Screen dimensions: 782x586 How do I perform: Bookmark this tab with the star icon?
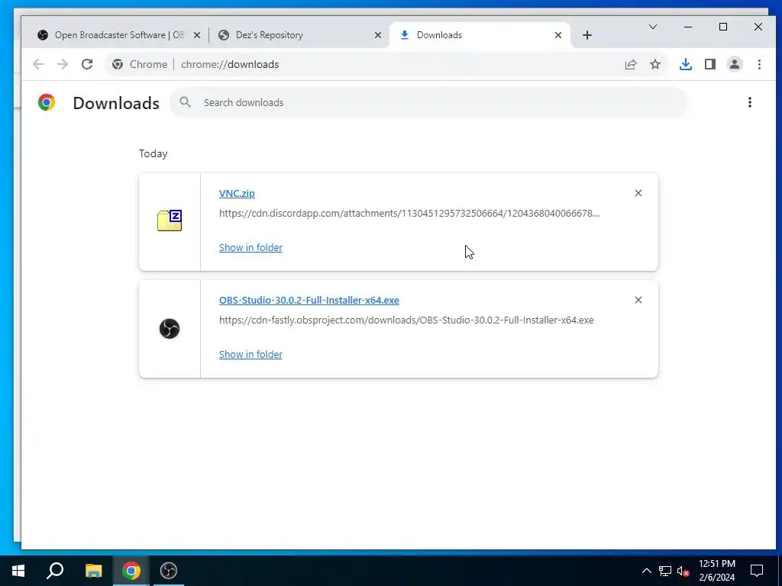655,64
